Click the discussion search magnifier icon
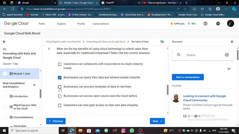The height and width of the screenshot is (134, 239). pyautogui.click(x=179, y=55)
